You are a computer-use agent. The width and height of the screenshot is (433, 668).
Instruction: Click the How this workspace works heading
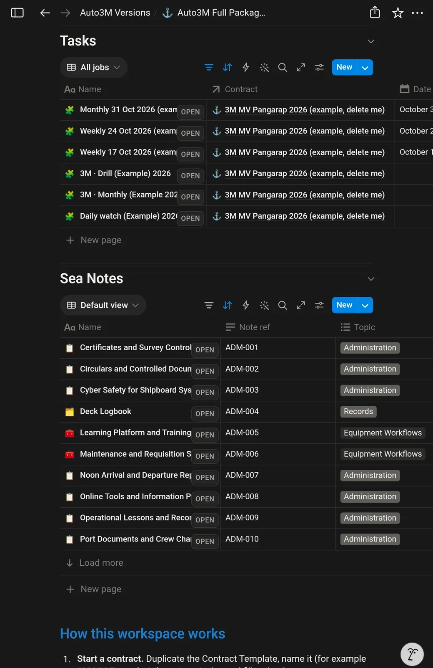coord(143,634)
